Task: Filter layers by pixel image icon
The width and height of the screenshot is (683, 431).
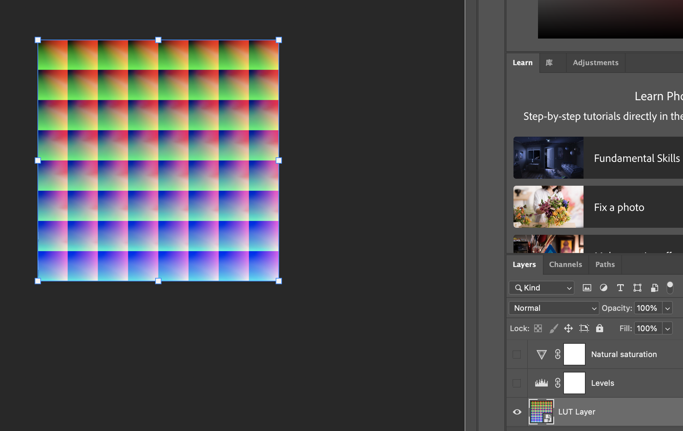Action: coord(587,288)
